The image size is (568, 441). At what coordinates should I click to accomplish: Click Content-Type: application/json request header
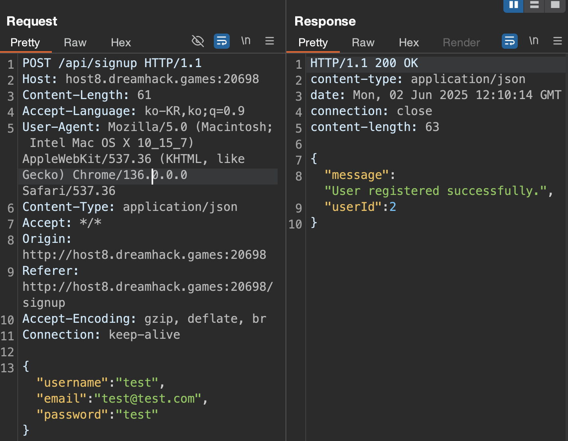click(x=130, y=207)
